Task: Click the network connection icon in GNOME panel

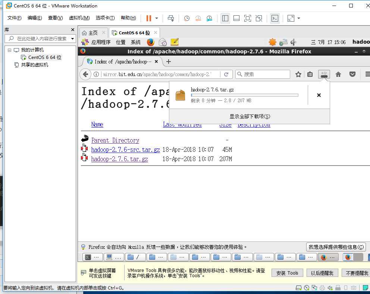Action: tap(283, 42)
